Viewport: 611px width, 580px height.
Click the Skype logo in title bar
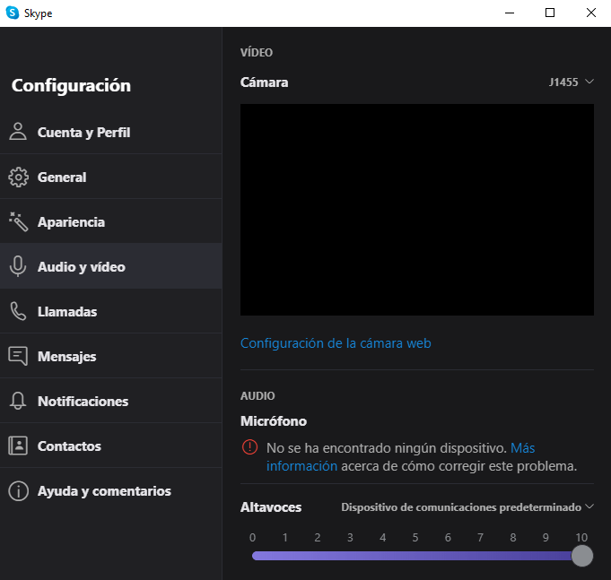click(x=13, y=13)
